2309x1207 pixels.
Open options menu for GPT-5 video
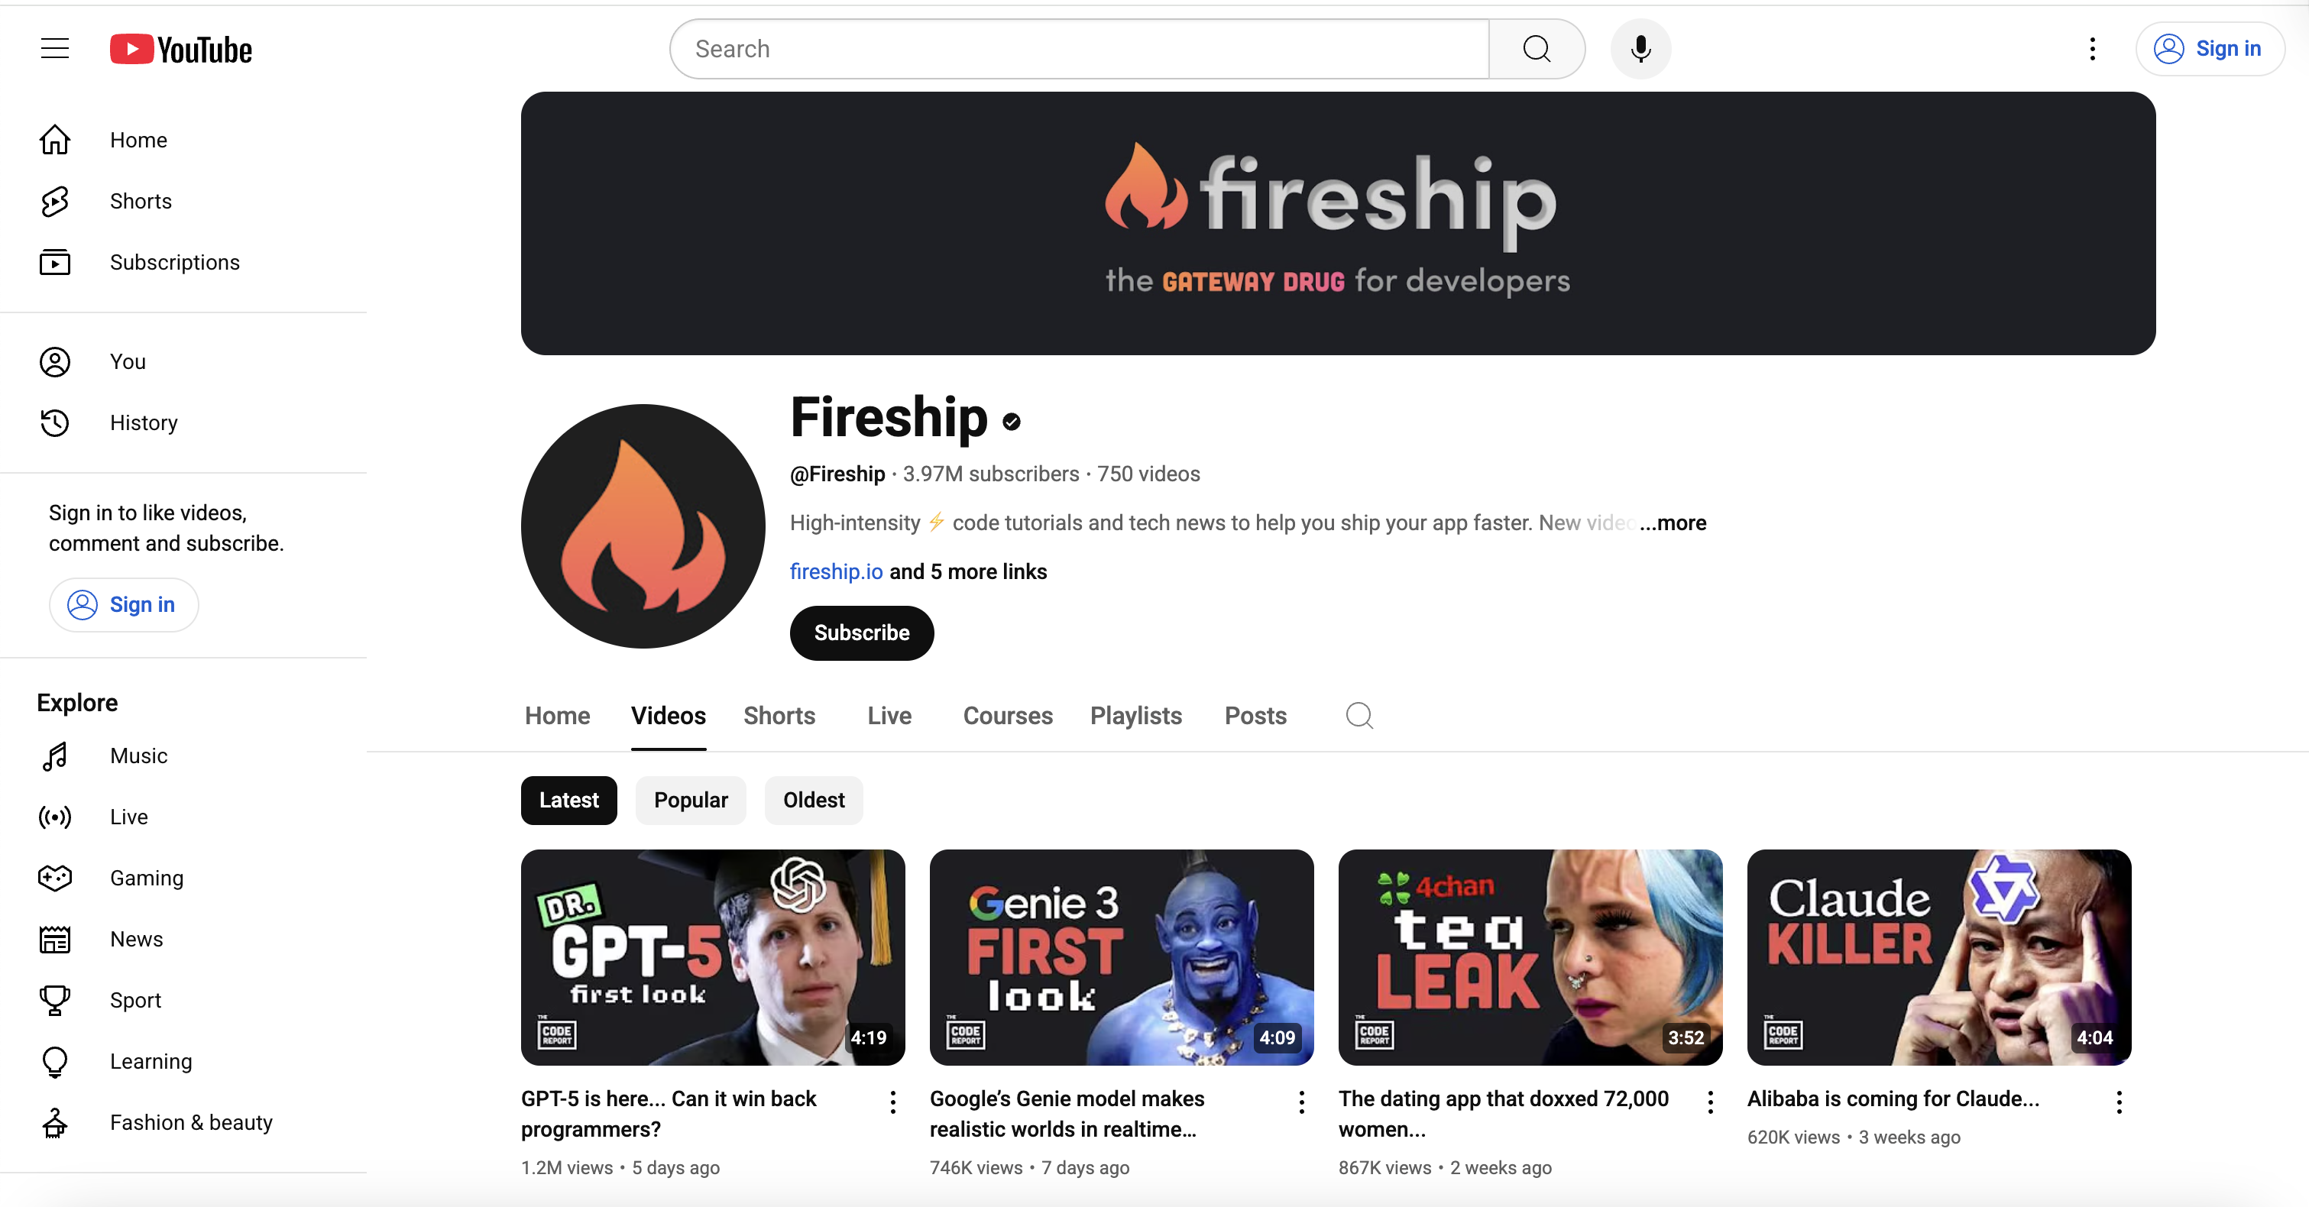[x=892, y=1102]
